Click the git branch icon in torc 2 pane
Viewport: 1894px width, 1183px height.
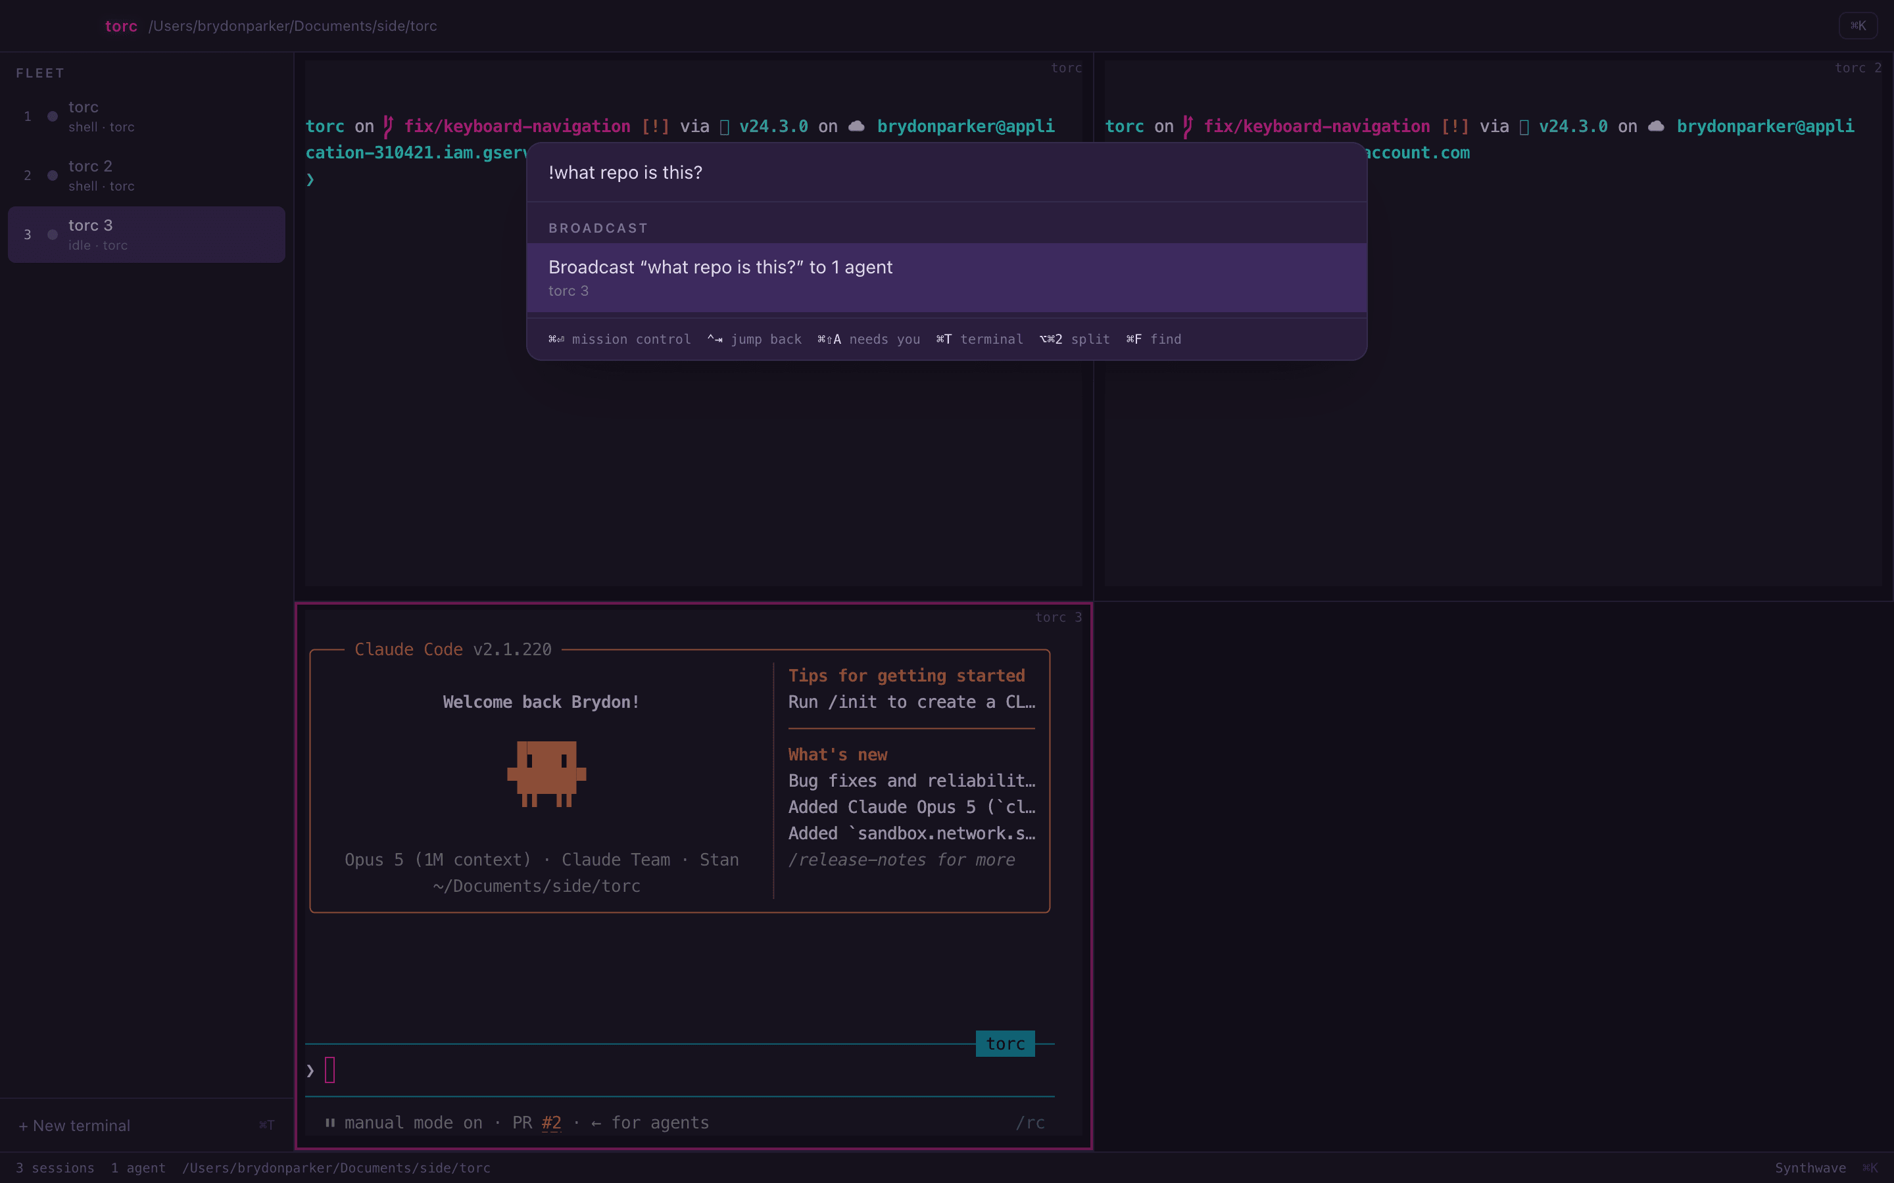click(1188, 126)
